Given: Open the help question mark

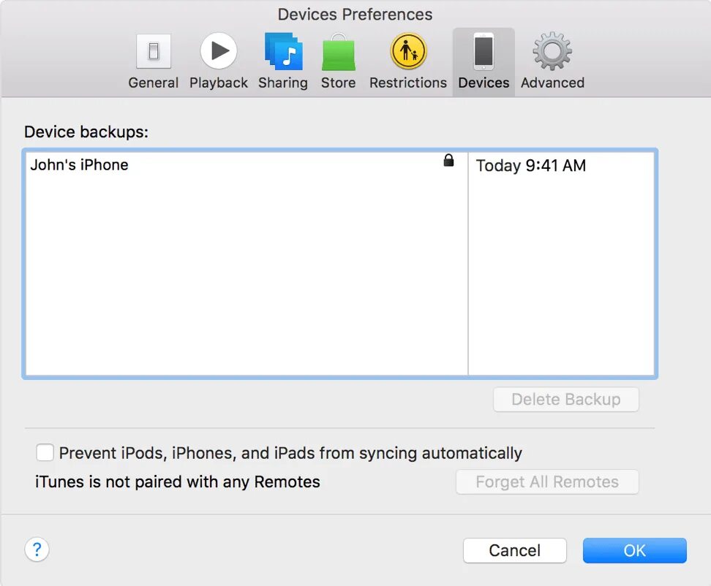Looking at the screenshot, I should [37, 549].
